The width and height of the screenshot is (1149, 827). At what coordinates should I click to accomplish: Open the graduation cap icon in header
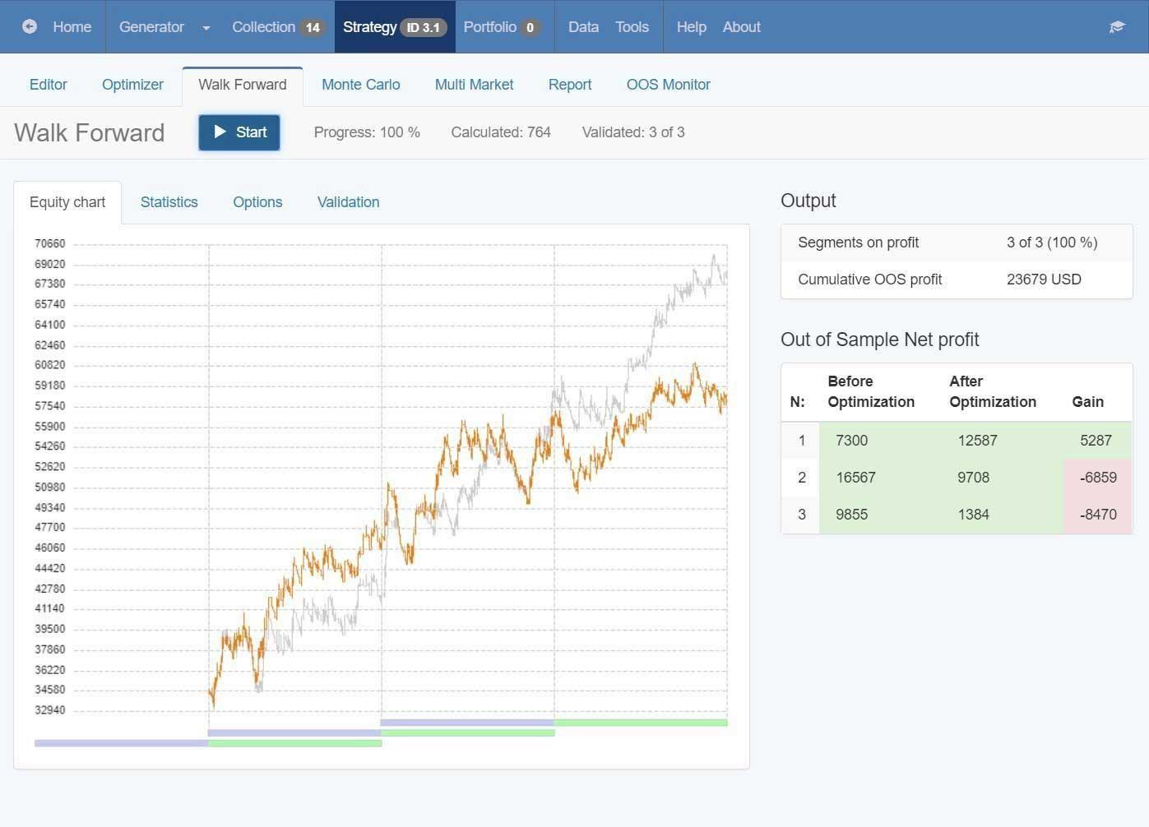[1116, 27]
